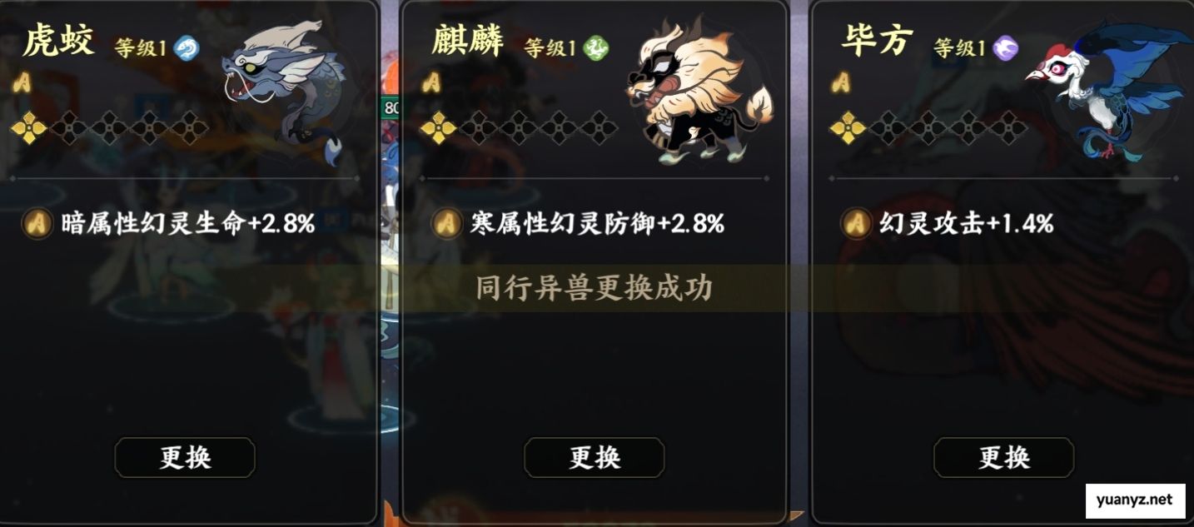Click the gold A badge beside 暗属性幻灵生命
This screenshot has height=527, width=1194.
pos(37,223)
